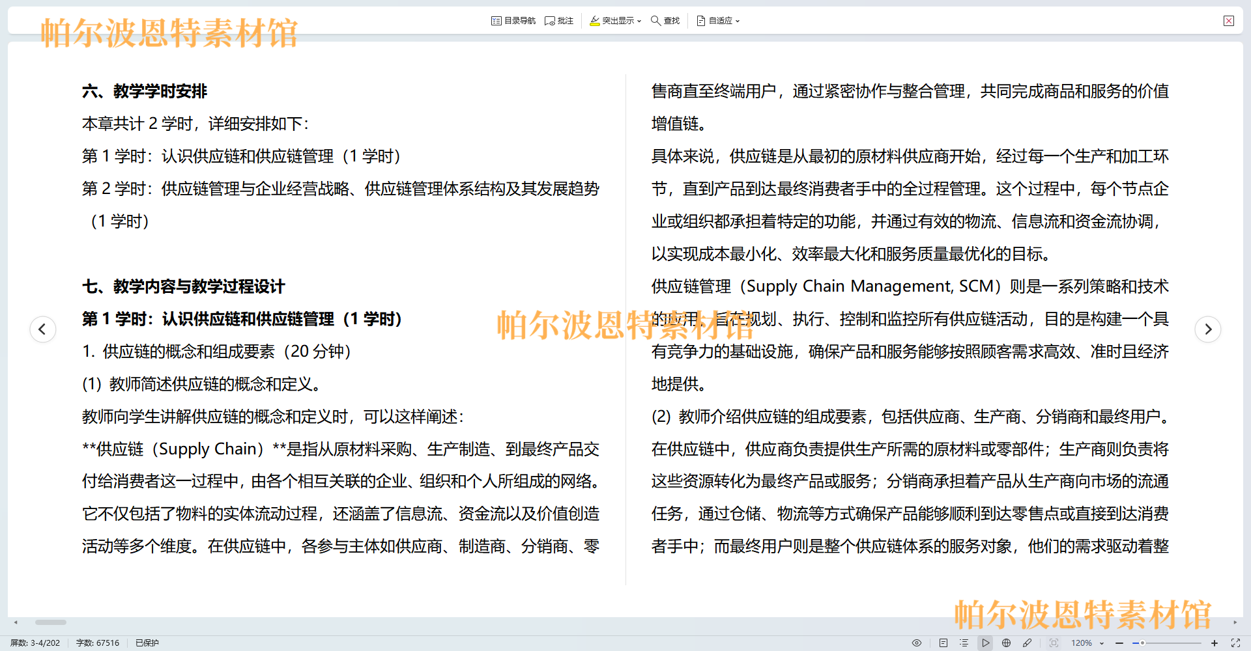The height and width of the screenshot is (651, 1251).
Task: Click line 本章共计 2 学时
Action: 195,124
